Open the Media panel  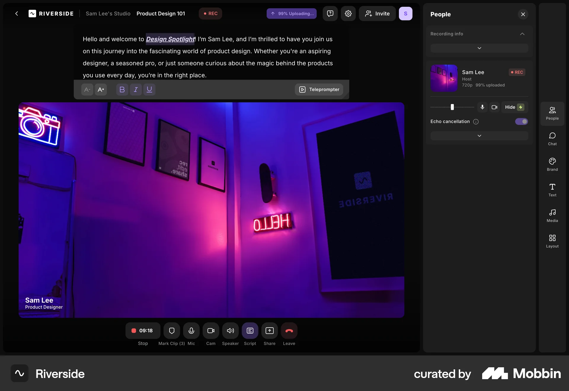tap(552, 215)
